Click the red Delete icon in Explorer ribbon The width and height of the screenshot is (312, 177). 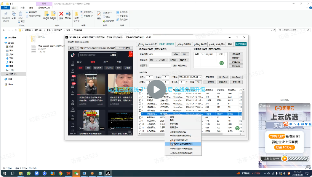61,14
